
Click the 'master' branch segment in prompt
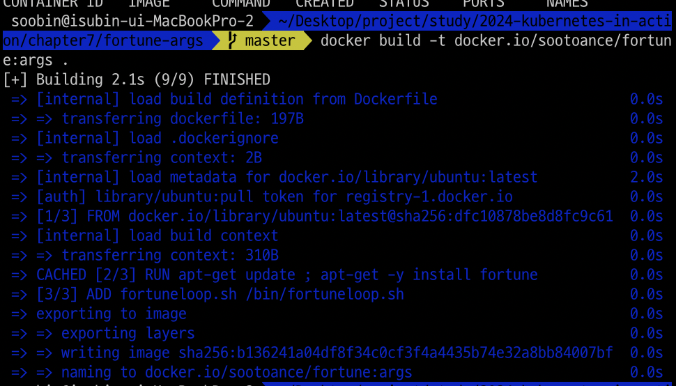[x=262, y=40]
